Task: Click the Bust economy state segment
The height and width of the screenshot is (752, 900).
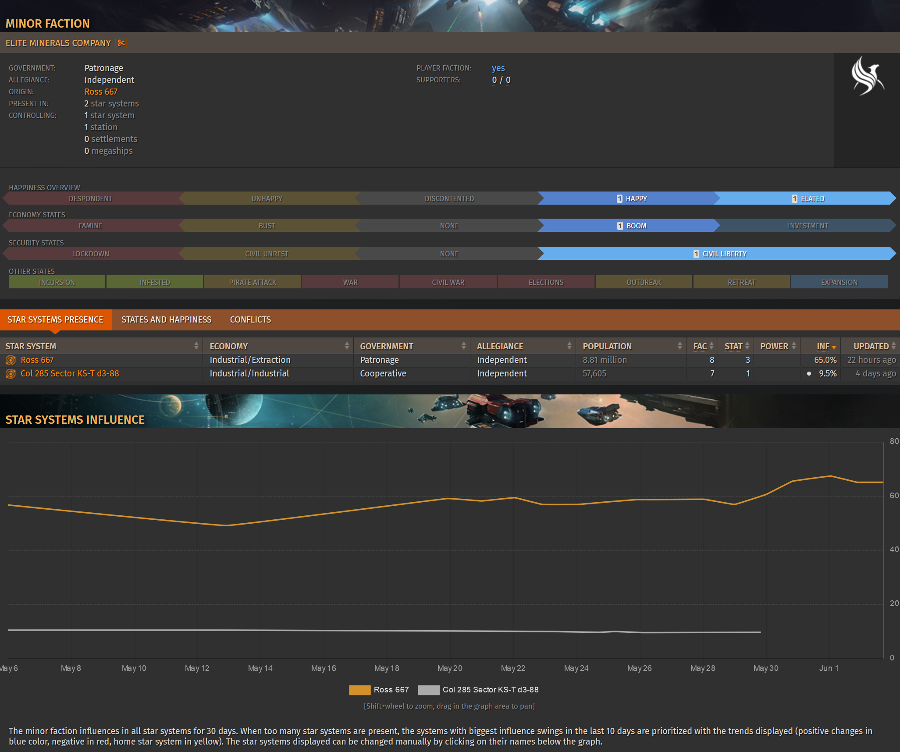Action: pyautogui.click(x=267, y=226)
